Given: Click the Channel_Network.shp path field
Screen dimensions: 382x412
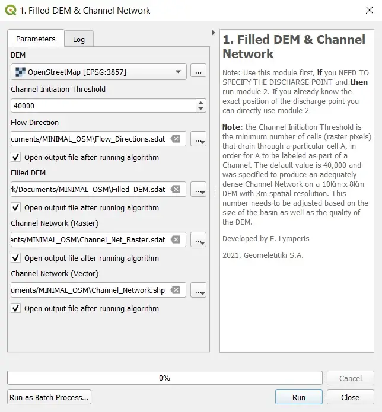Looking at the screenshot, I should point(98,290).
